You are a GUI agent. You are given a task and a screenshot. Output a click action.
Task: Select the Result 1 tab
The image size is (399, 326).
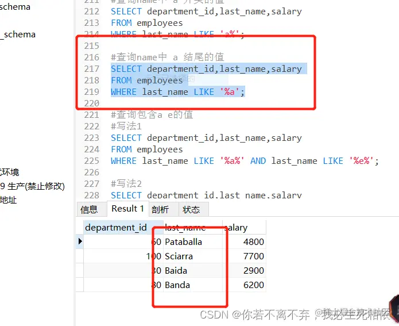(x=128, y=209)
